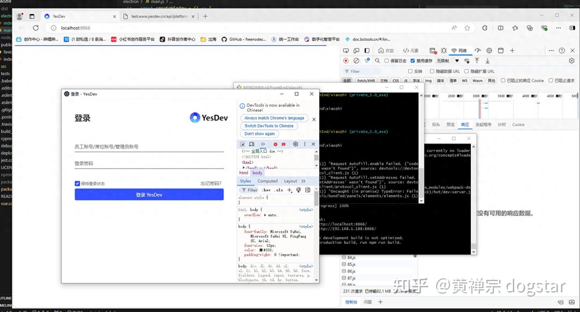The width and height of the screenshot is (580, 312).
Task: Click the record network log icon
Action: tap(346, 61)
